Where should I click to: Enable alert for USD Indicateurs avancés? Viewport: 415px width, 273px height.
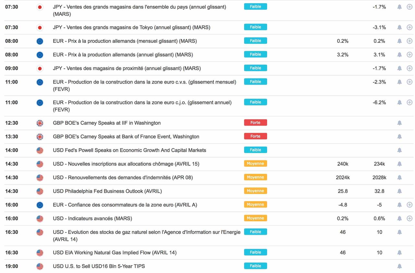(x=399, y=219)
